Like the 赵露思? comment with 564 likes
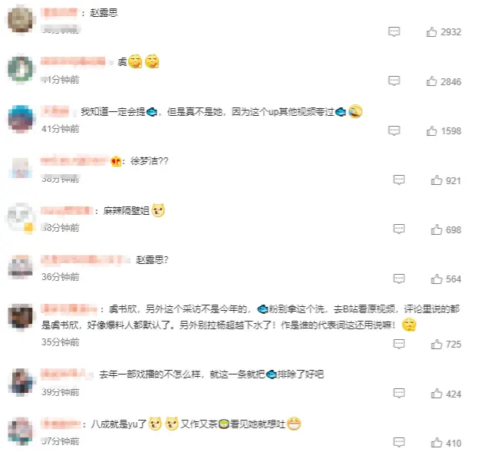 click(x=436, y=279)
